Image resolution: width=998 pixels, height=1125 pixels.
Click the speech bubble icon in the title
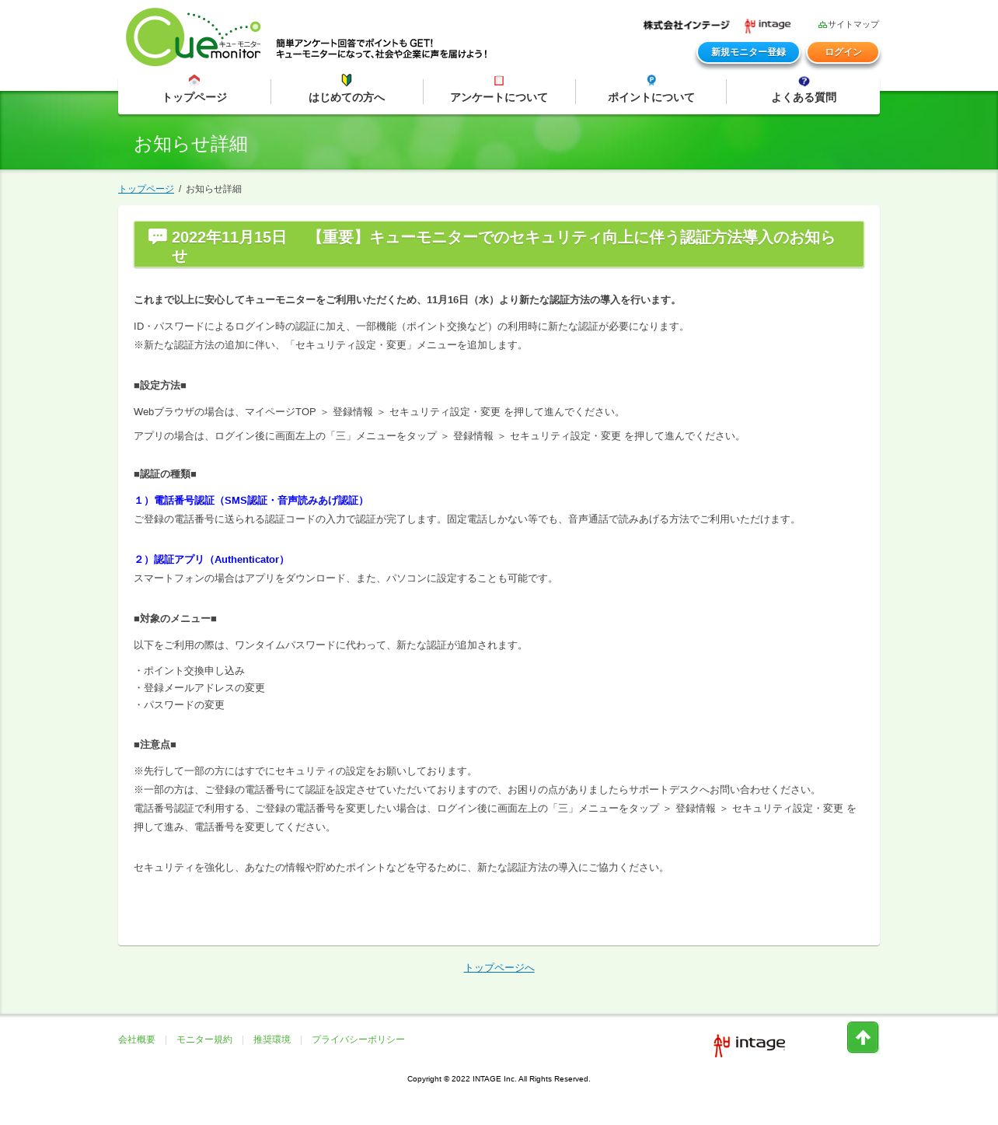point(158,236)
